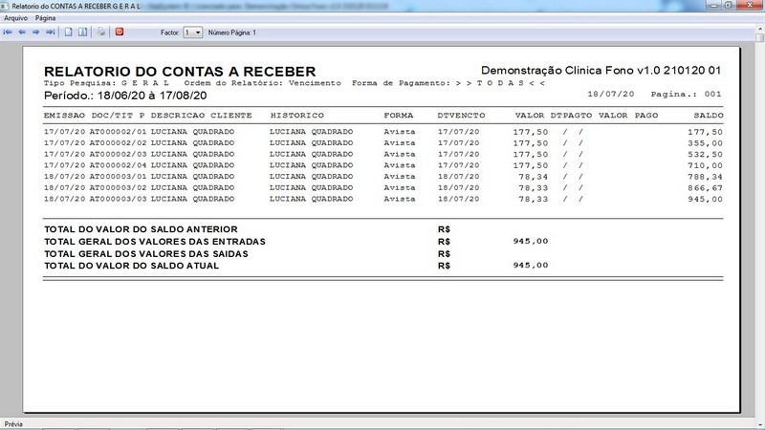Viewport: 765px width, 430px height.
Task: Open the Factor zoom dropdown
Action: [193, 32]
